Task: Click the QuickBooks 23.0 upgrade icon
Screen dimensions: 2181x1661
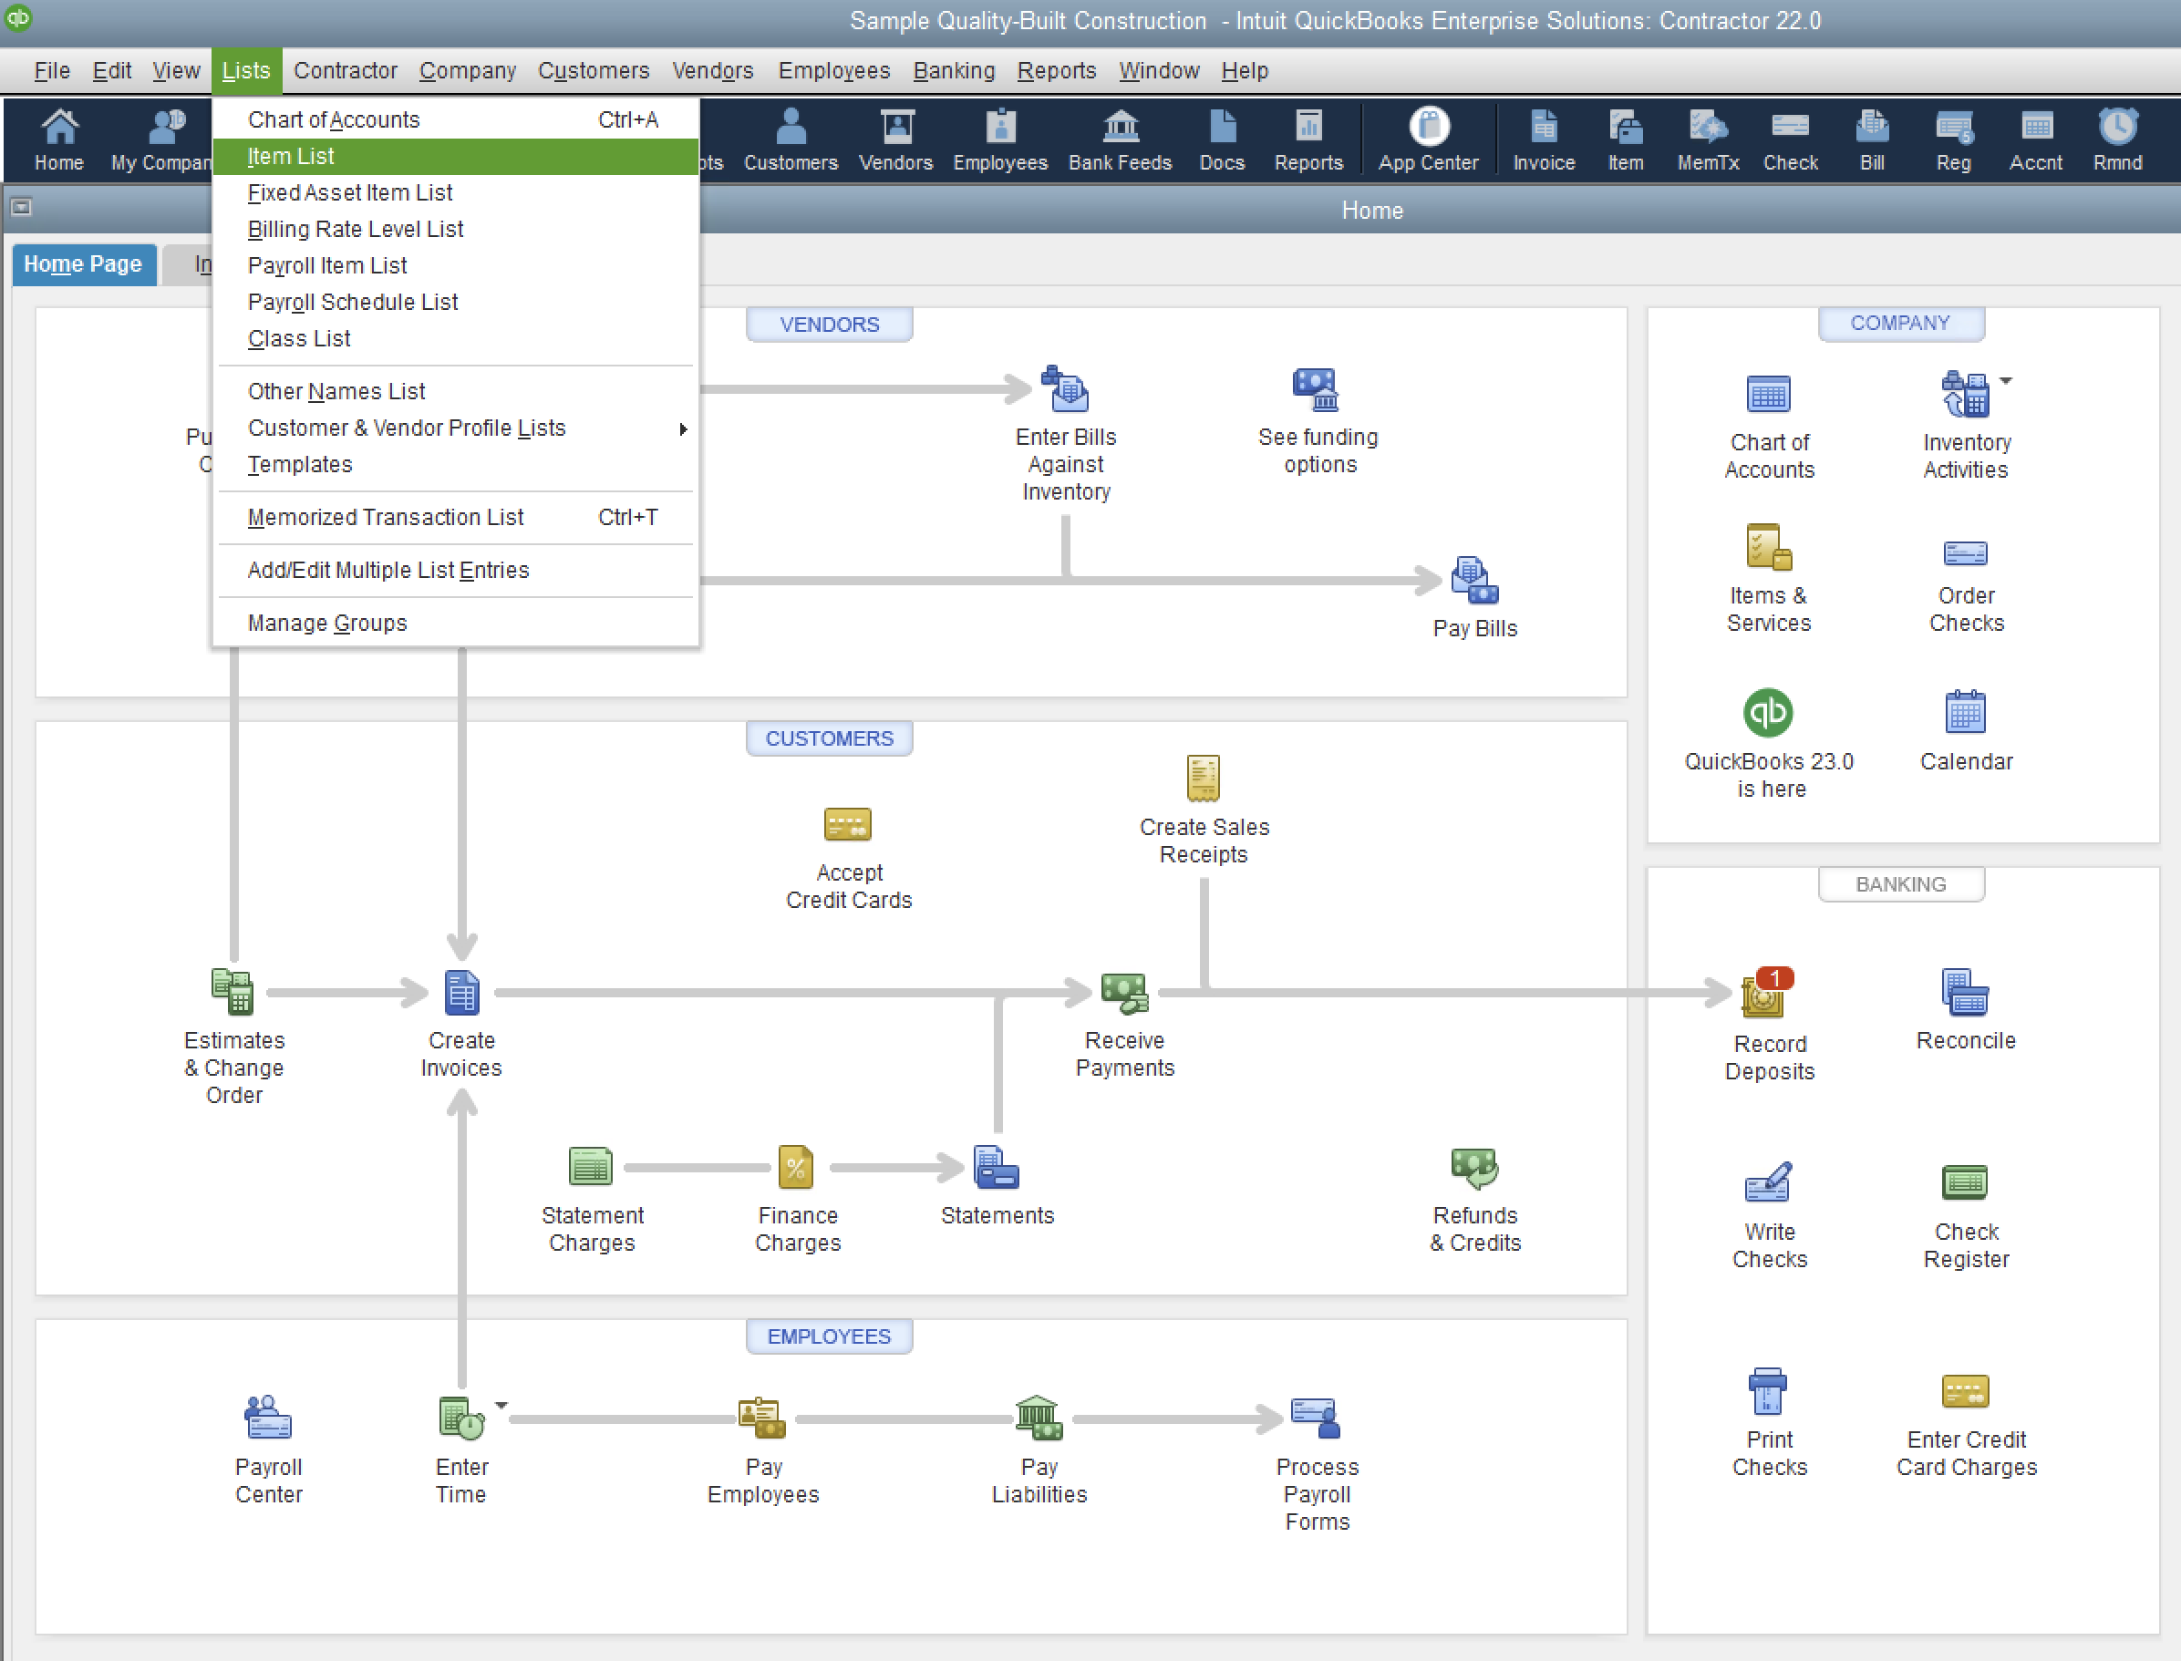Action: 1767,710
